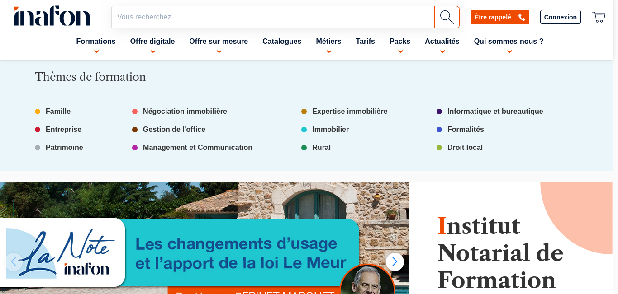Expand the Actualités chevron
This screenshot has width=618, height=294.
pos(442,51)
